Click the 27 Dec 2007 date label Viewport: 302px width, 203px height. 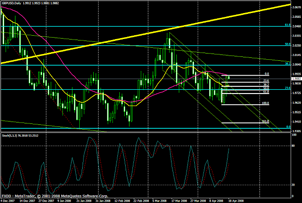[46, 201]
